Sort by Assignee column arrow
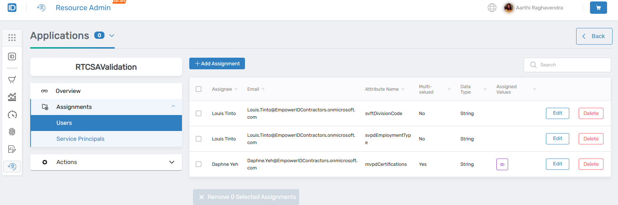 pos(236,89)
